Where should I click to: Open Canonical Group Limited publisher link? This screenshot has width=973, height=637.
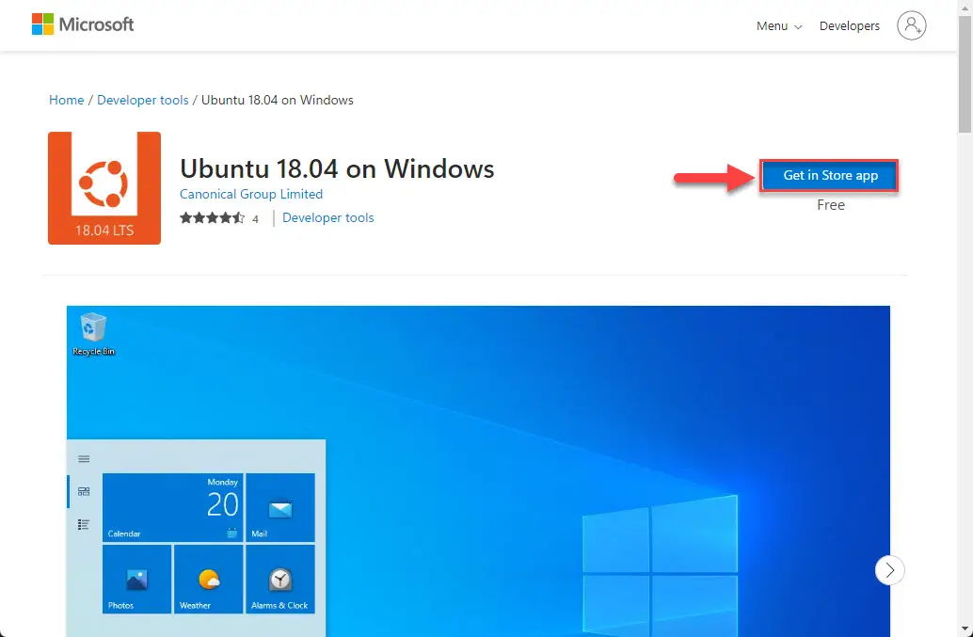(x=251, y=194)
